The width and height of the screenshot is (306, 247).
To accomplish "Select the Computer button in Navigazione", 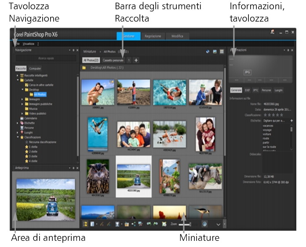I will 35,69.
